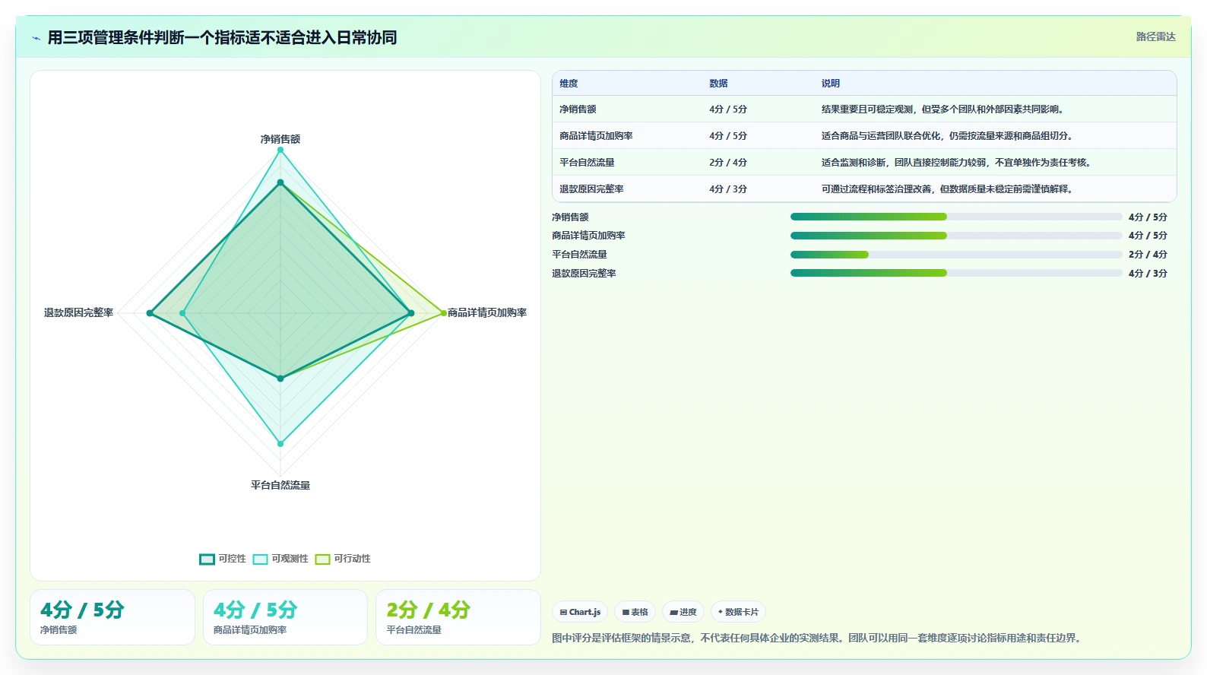Toggle the 可行动性 legend series
The height and width of the screenshot is (675, 1207).
[x=343, y=559]
